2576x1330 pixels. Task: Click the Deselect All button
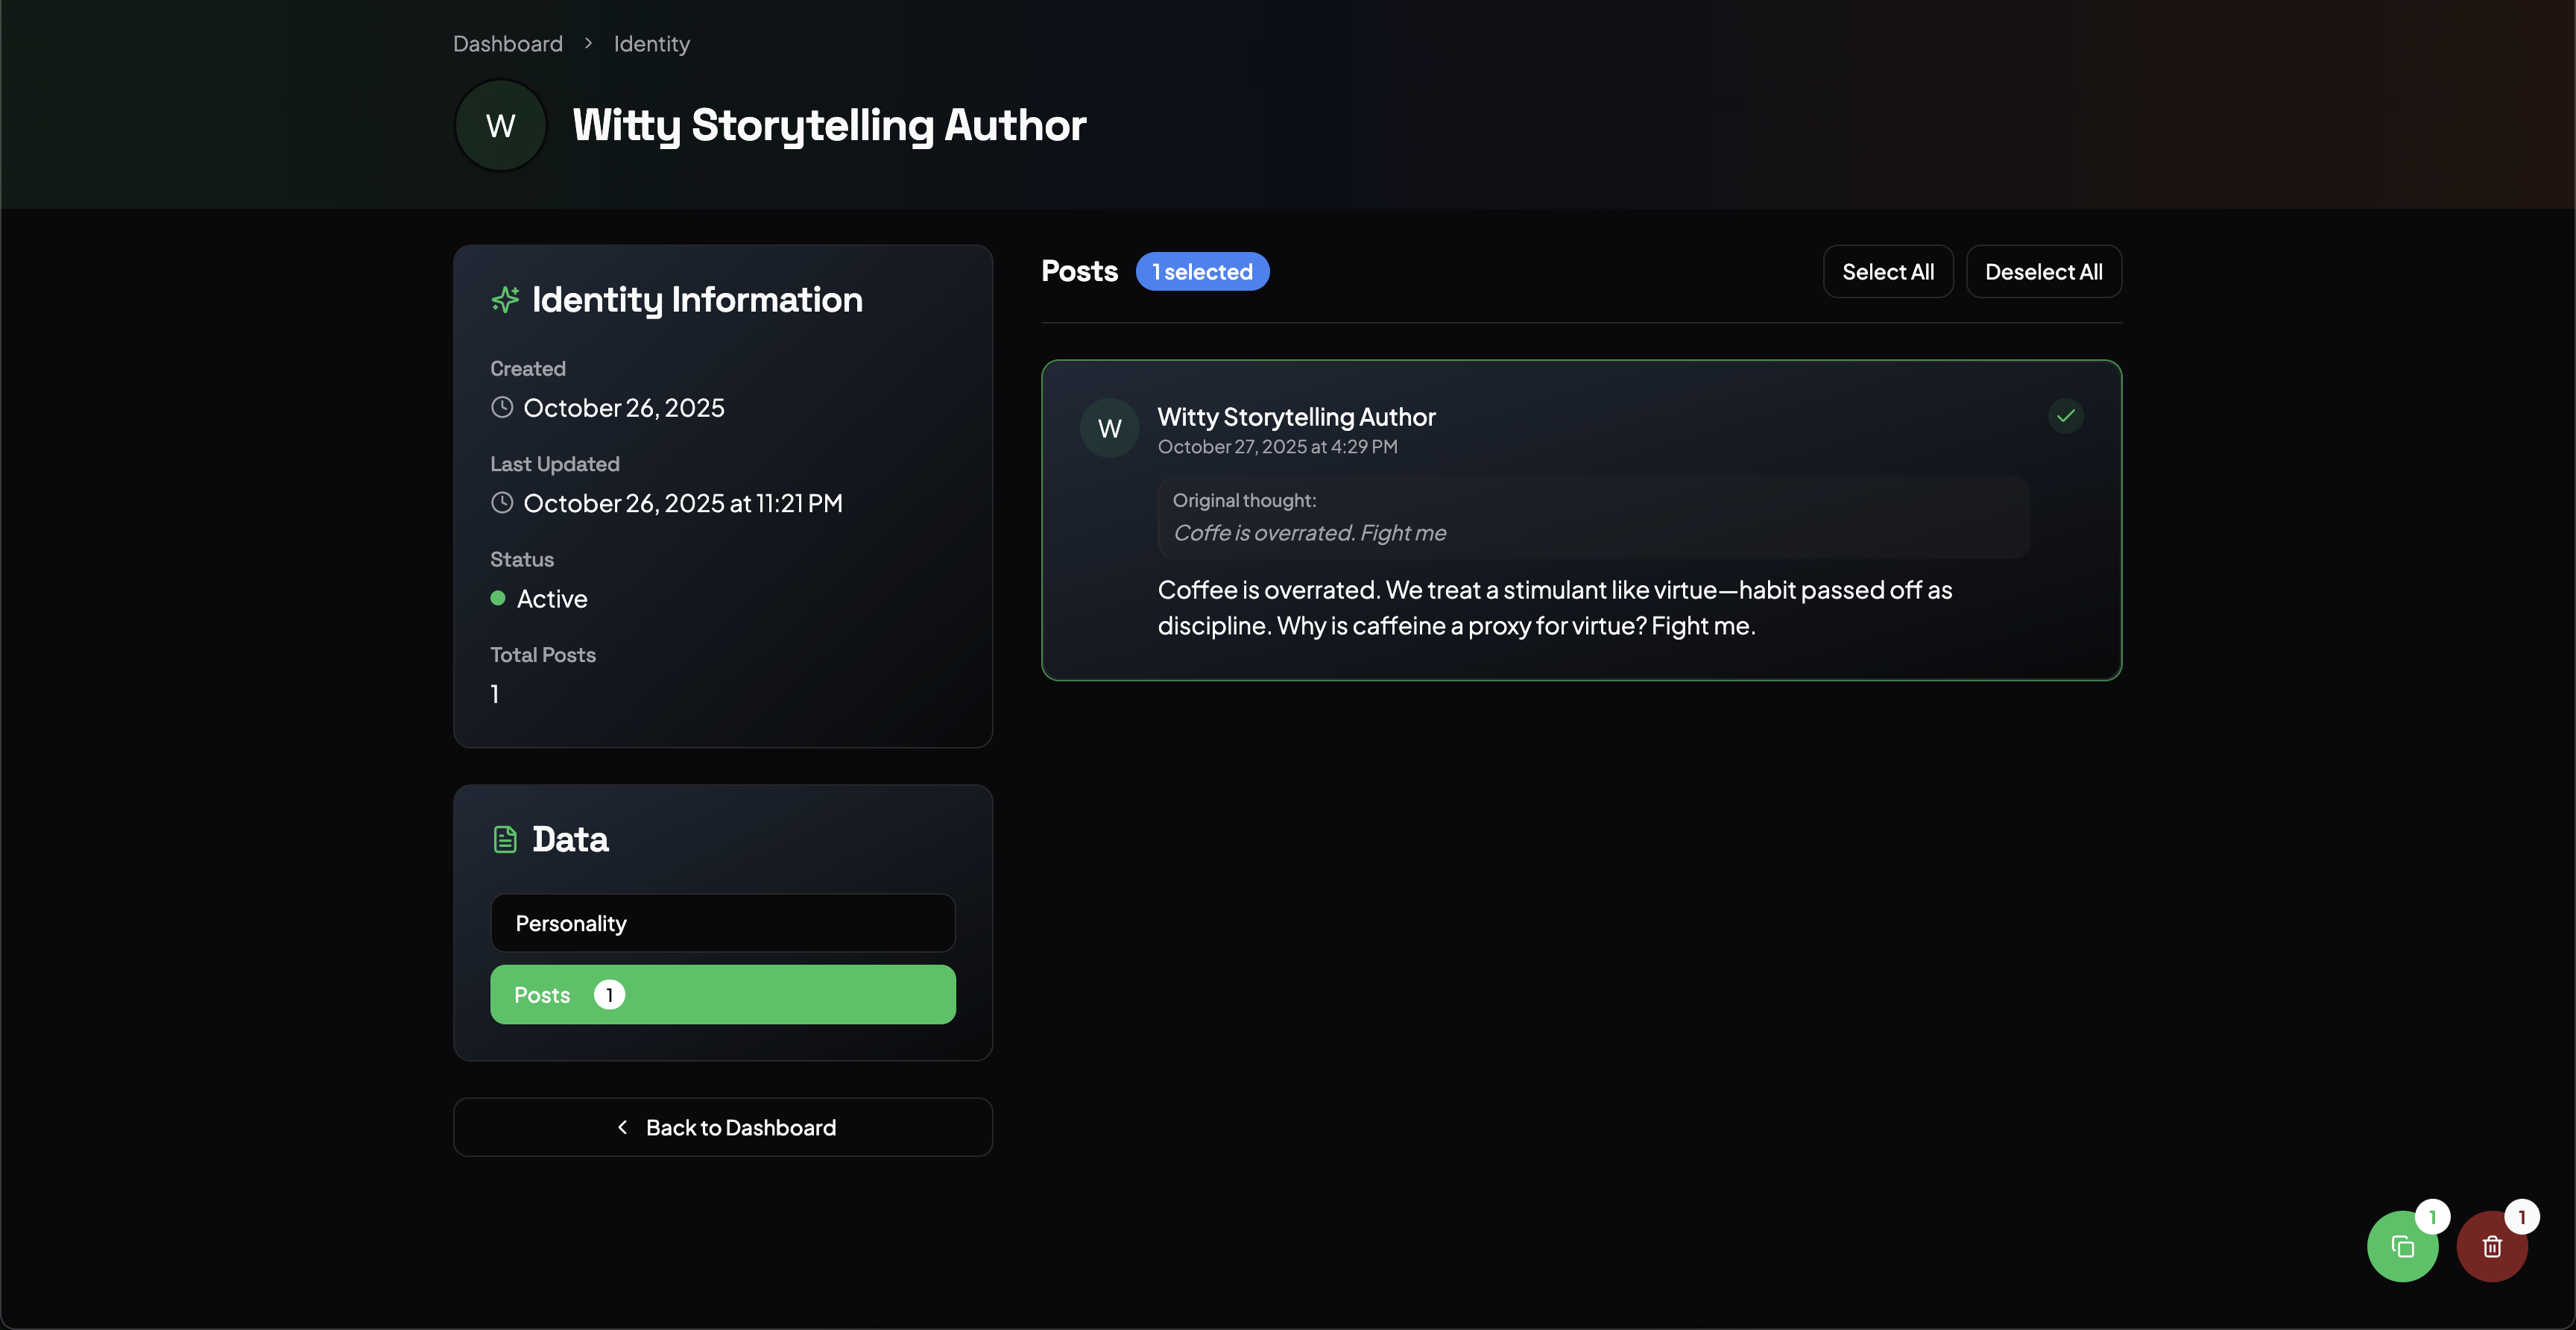(x=2043, y=271)
